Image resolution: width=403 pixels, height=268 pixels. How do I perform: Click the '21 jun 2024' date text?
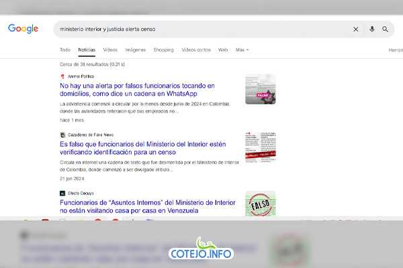click(x=72, y=178)
